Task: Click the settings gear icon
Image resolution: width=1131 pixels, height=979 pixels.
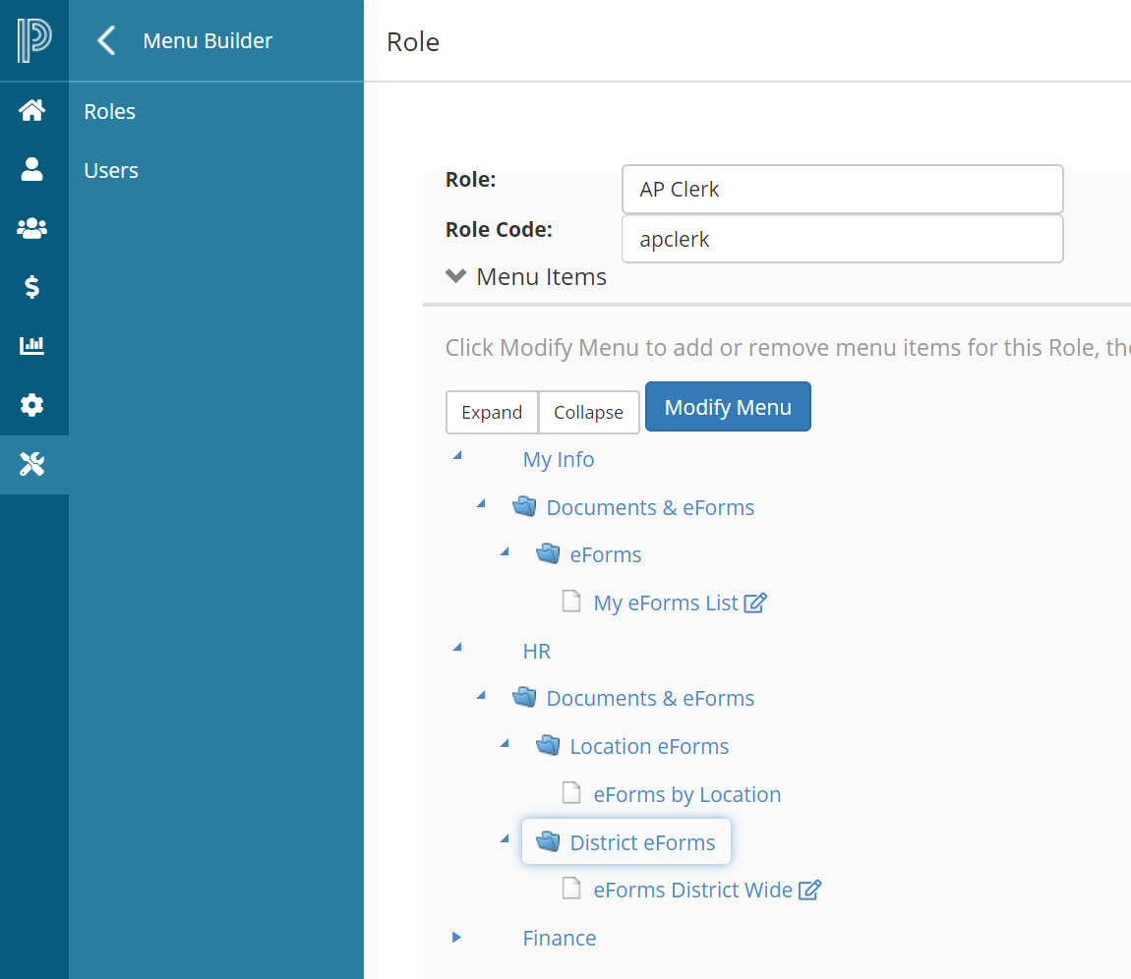Action: pos(32,405)
